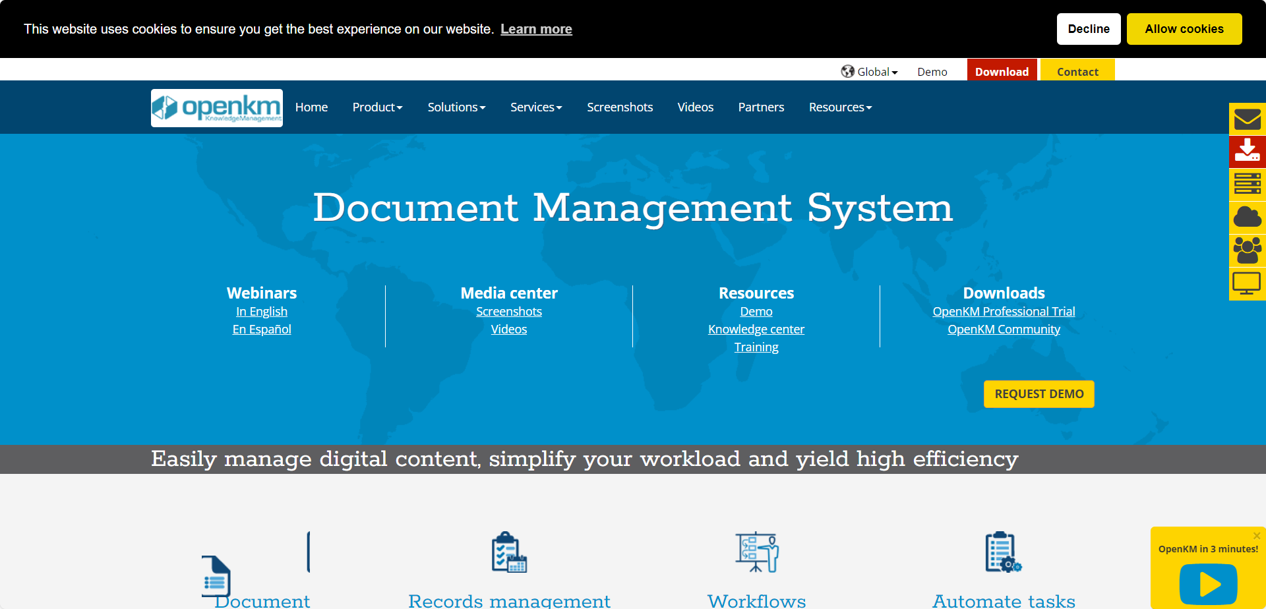Expand the Resources nav menu

(x=840, y=107)
